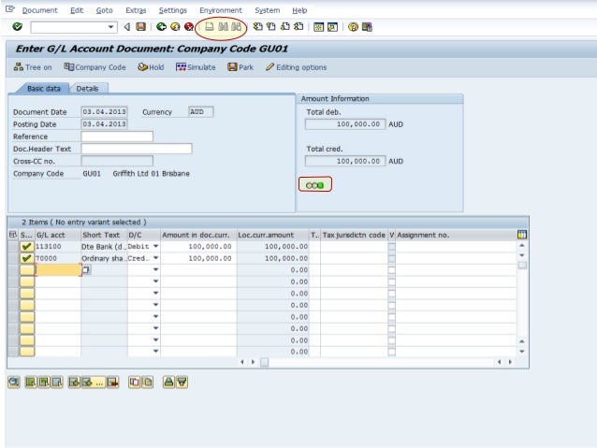
Task: Click the Company Code button
Action: coord(95,67)
